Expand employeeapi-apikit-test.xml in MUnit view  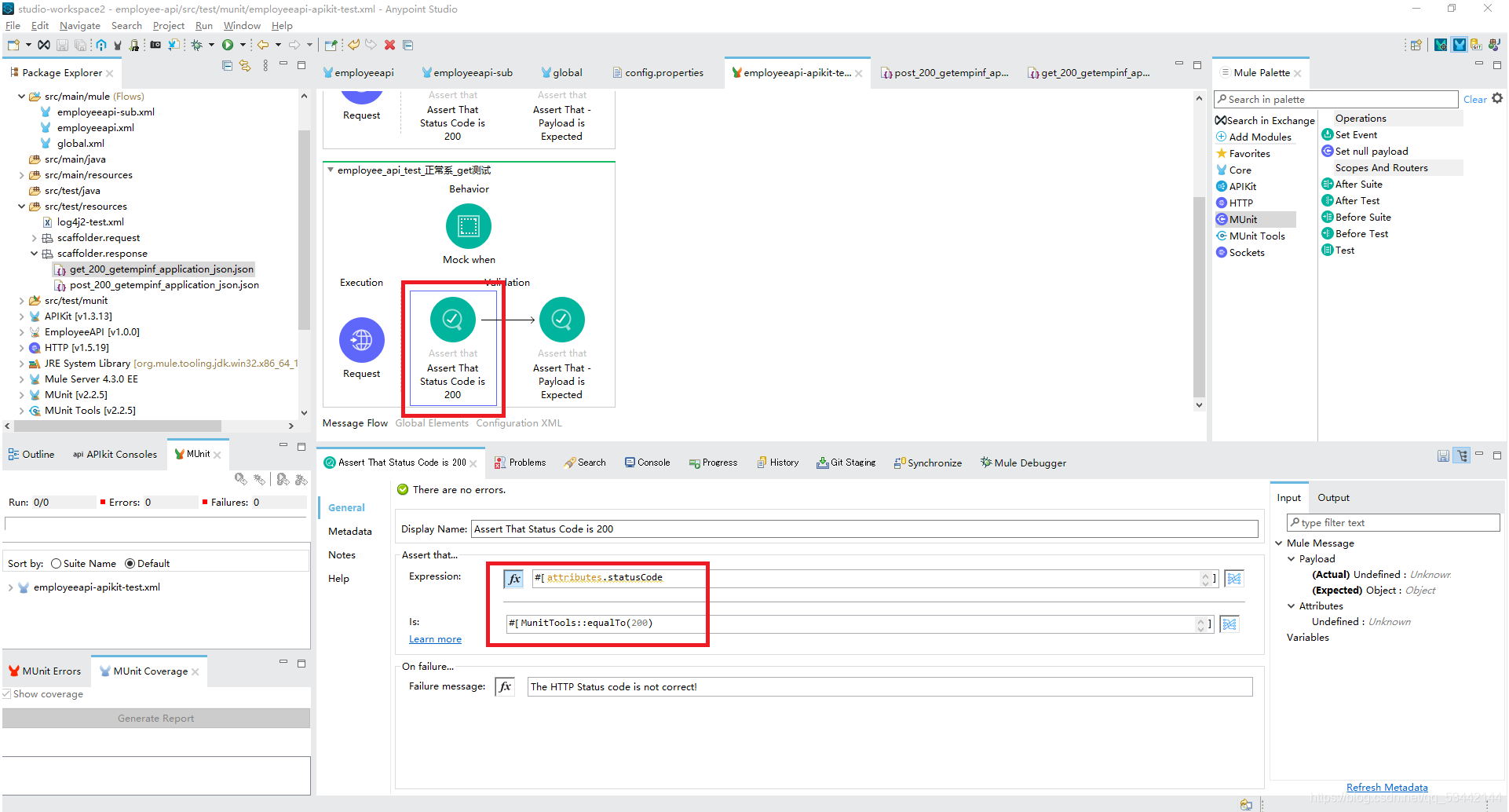pos(10,587)
